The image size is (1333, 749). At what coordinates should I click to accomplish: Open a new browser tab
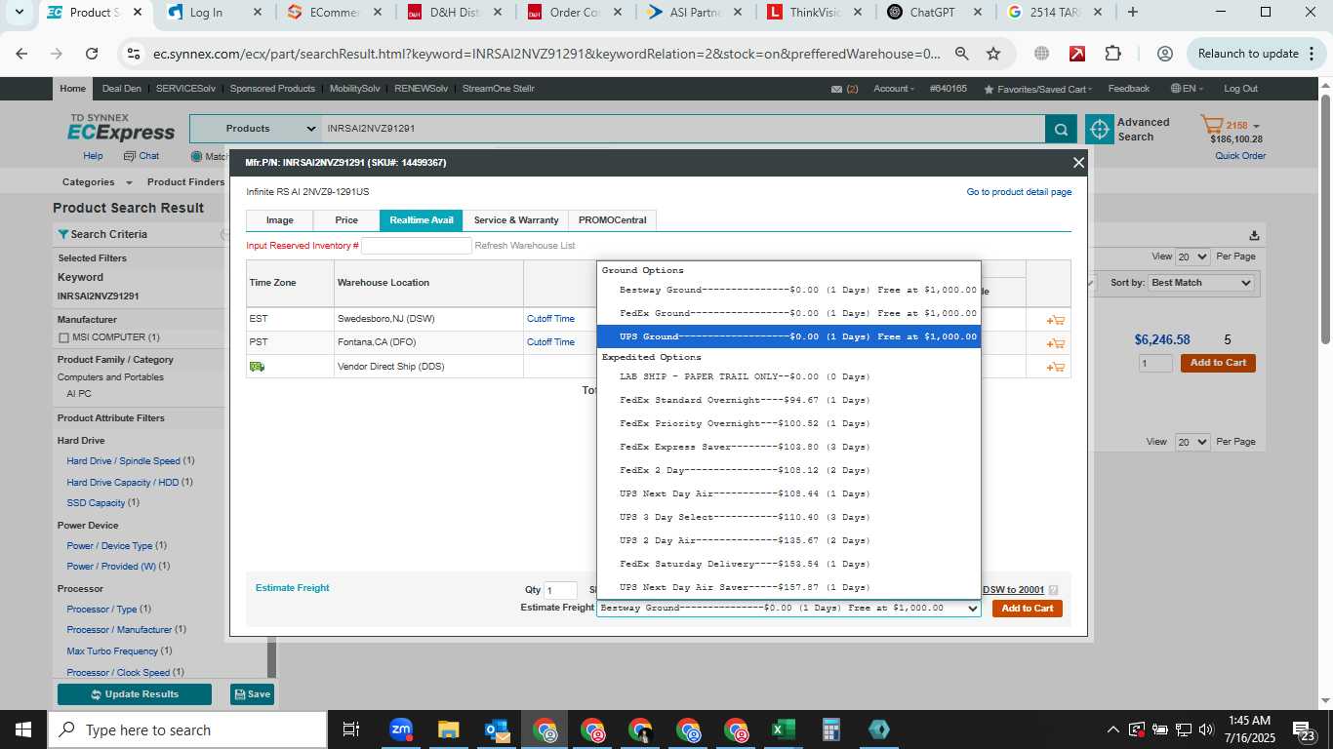point(1132,13)
